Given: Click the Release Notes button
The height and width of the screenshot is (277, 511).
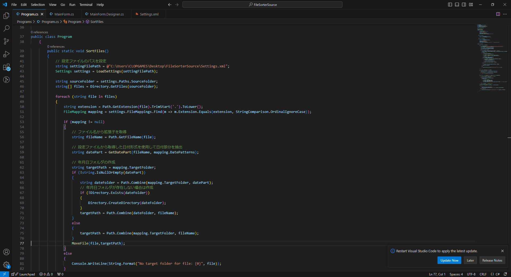Looking at the screenshot, I should (492, 260).
